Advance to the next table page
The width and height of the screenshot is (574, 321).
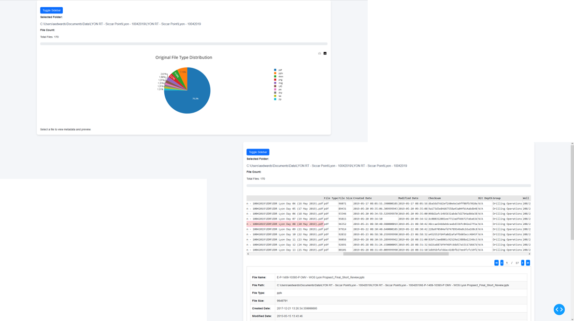tap(522, 263)
